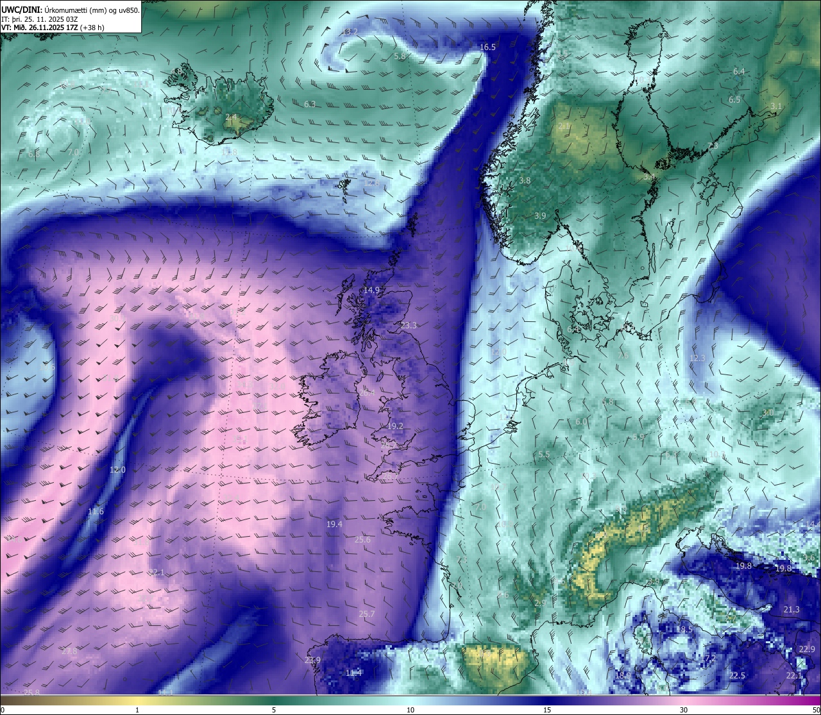This screenshot has height=715, width=821.
Task: Click the 11.6 value in the Atlantic
Action: (96, 512)
